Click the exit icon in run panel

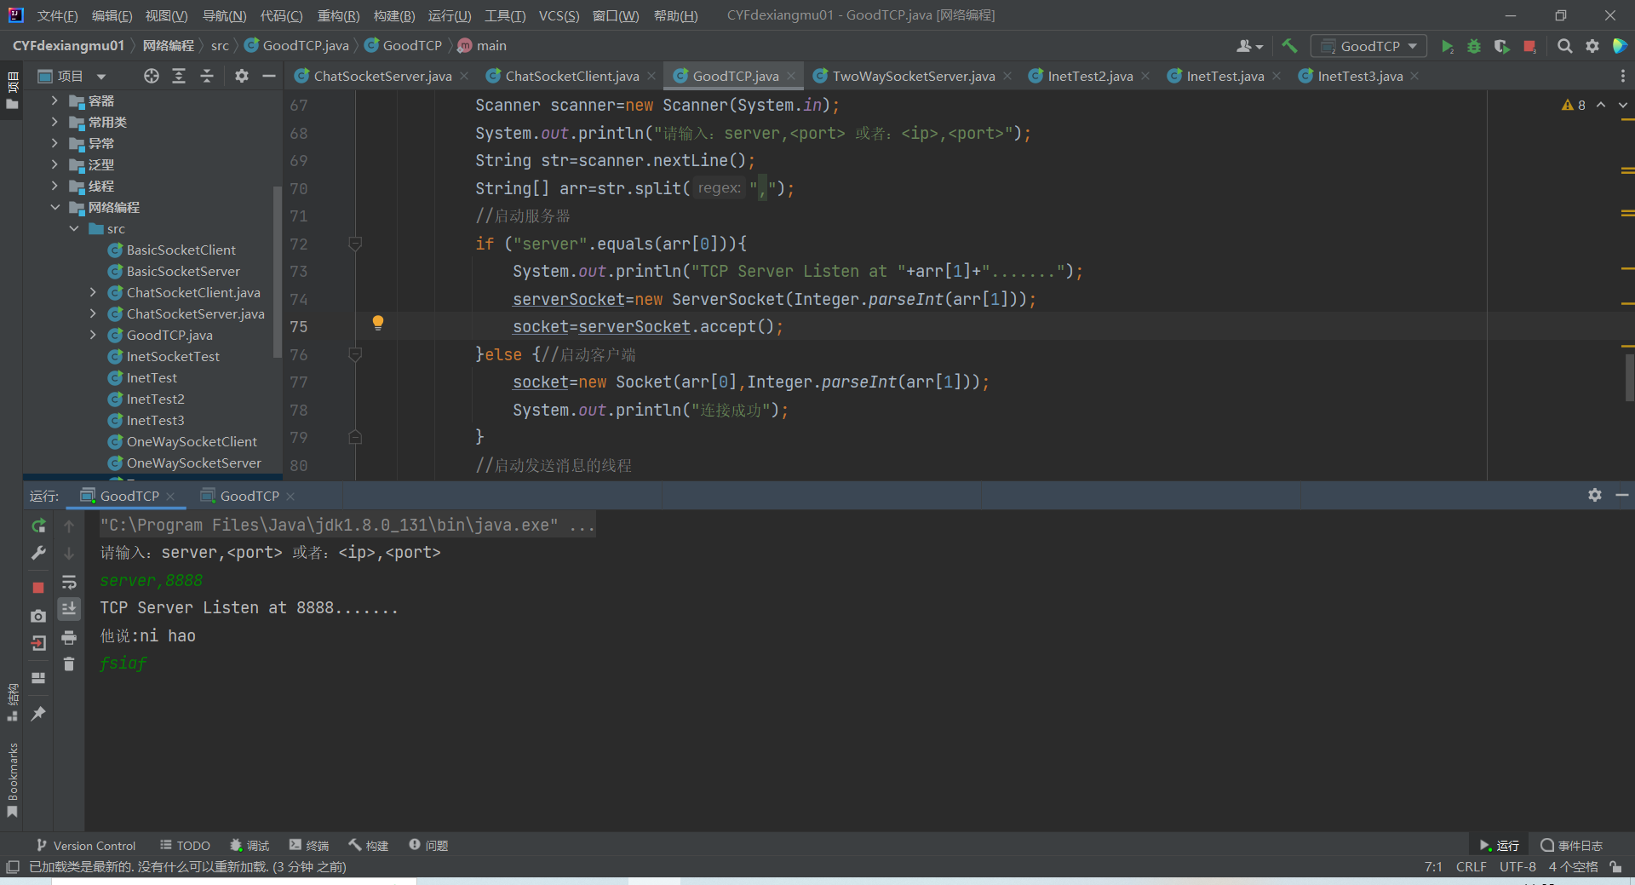[x=38, y=643]
